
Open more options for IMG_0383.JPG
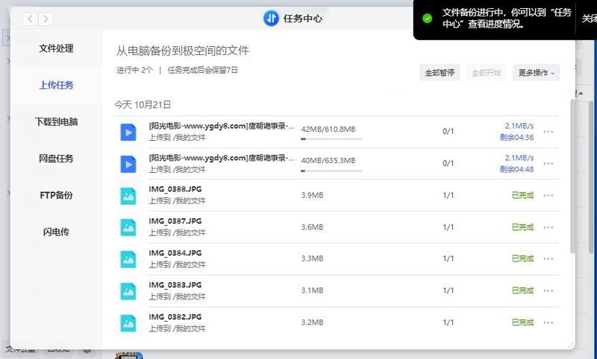pyautogui.click(x=548, y=290)
